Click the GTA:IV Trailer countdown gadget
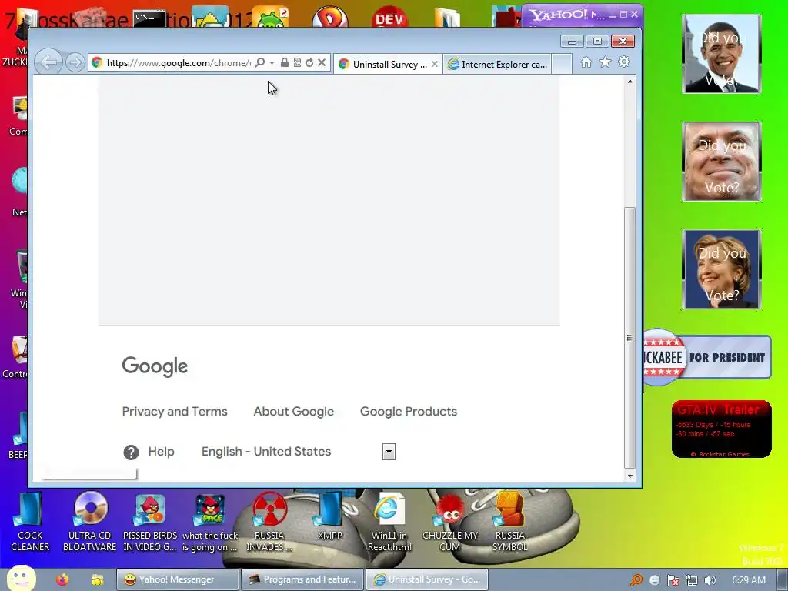 (721, 429)
